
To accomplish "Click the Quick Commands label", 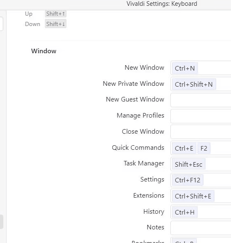I will click(x=138, y=148).
